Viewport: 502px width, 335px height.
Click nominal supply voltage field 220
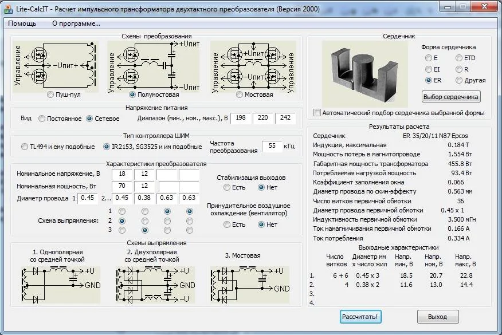(263, 118)
